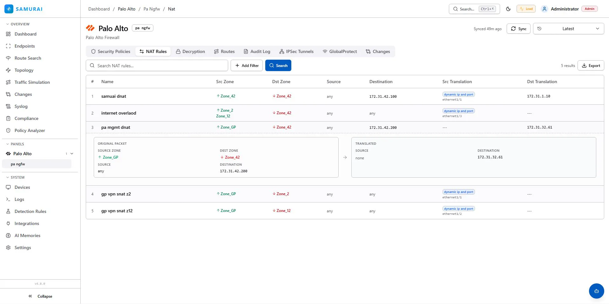Expand the gp vpn snat z12 row
The image size is (609, 304).
(x=345, y=211)
